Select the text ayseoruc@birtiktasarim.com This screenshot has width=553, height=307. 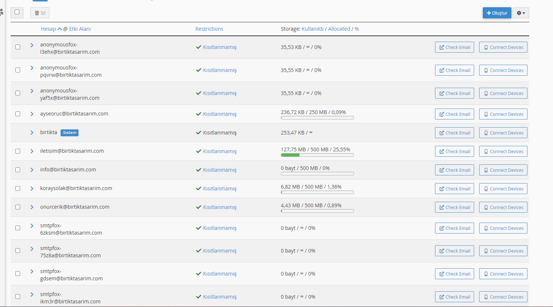(74, 114)
